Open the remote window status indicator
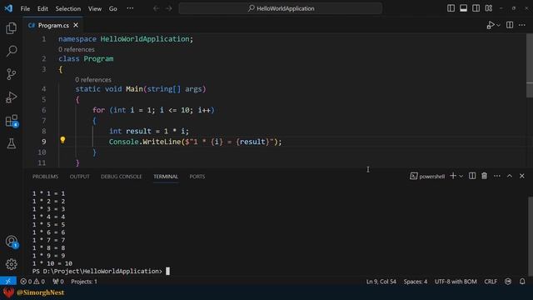 8,282
